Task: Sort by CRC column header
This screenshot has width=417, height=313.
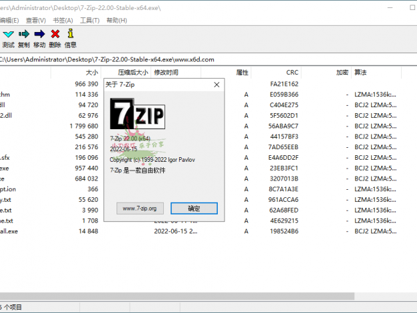Action: (276, 73)
